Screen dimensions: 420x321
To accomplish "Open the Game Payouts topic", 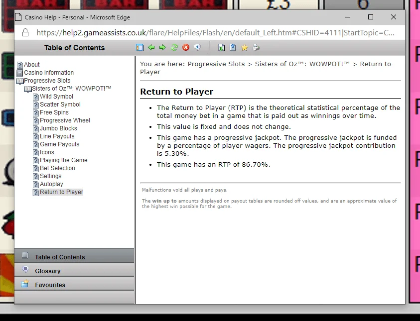I will 60,144.
